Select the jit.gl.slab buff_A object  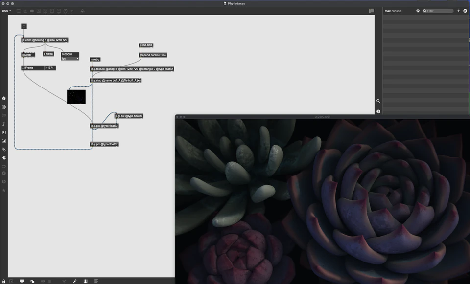(x=116, y=81)
